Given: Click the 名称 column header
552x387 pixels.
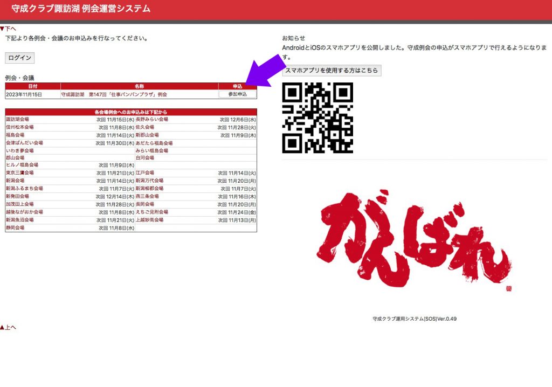Looking at the screenshot, I should pos(140,86).
